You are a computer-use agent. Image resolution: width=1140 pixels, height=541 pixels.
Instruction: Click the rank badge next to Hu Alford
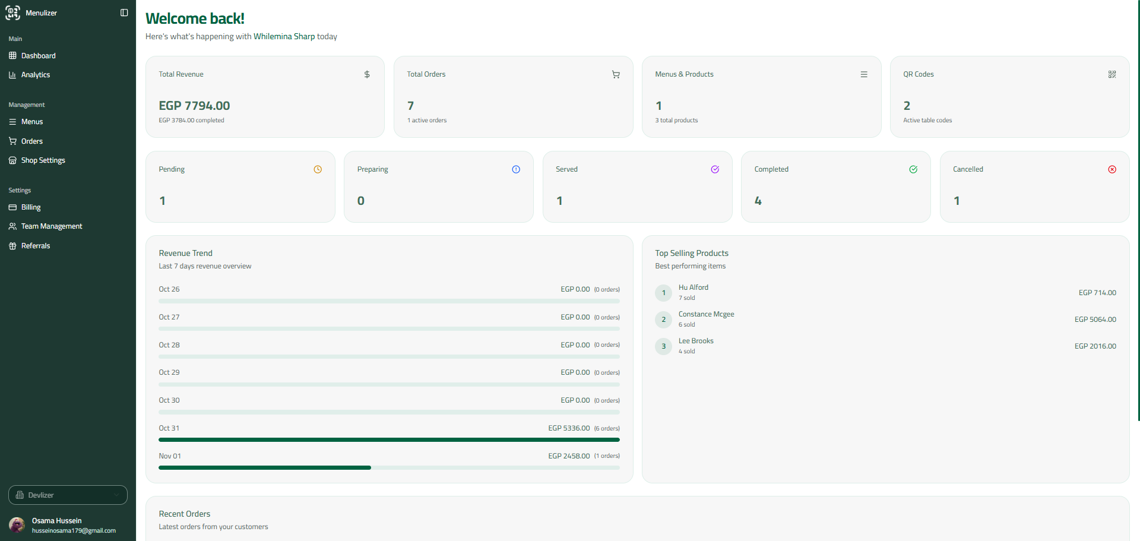(663, 293)
